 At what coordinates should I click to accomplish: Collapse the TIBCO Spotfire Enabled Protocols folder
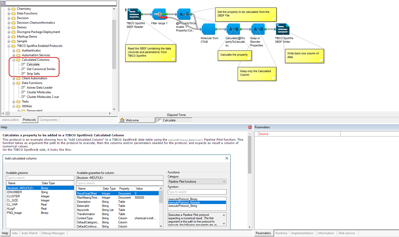(x=9, y=46)
